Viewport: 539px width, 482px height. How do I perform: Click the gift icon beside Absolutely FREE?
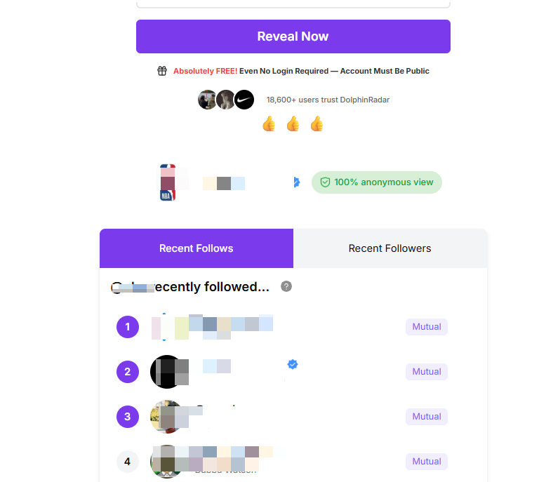(x=162, y=71)
